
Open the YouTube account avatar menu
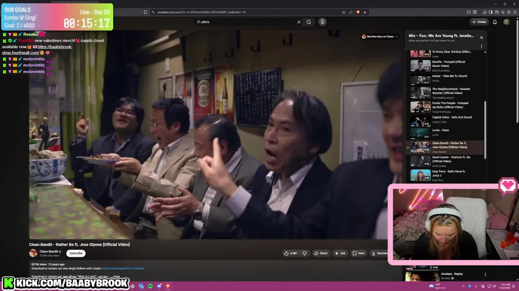point(506,22)
